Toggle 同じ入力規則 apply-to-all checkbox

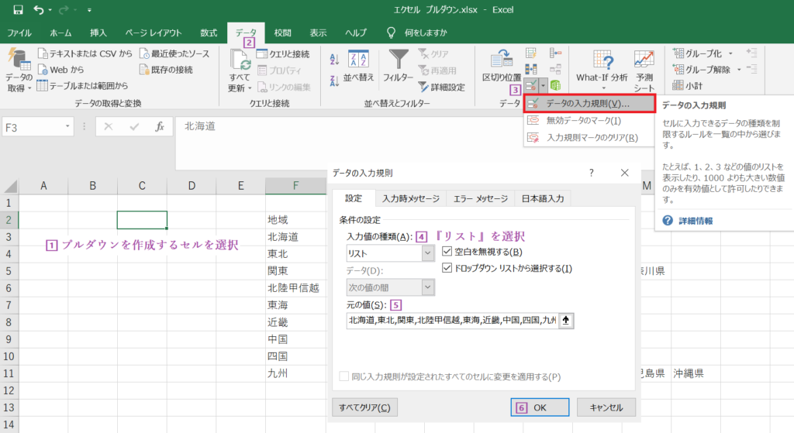(344, 376)
